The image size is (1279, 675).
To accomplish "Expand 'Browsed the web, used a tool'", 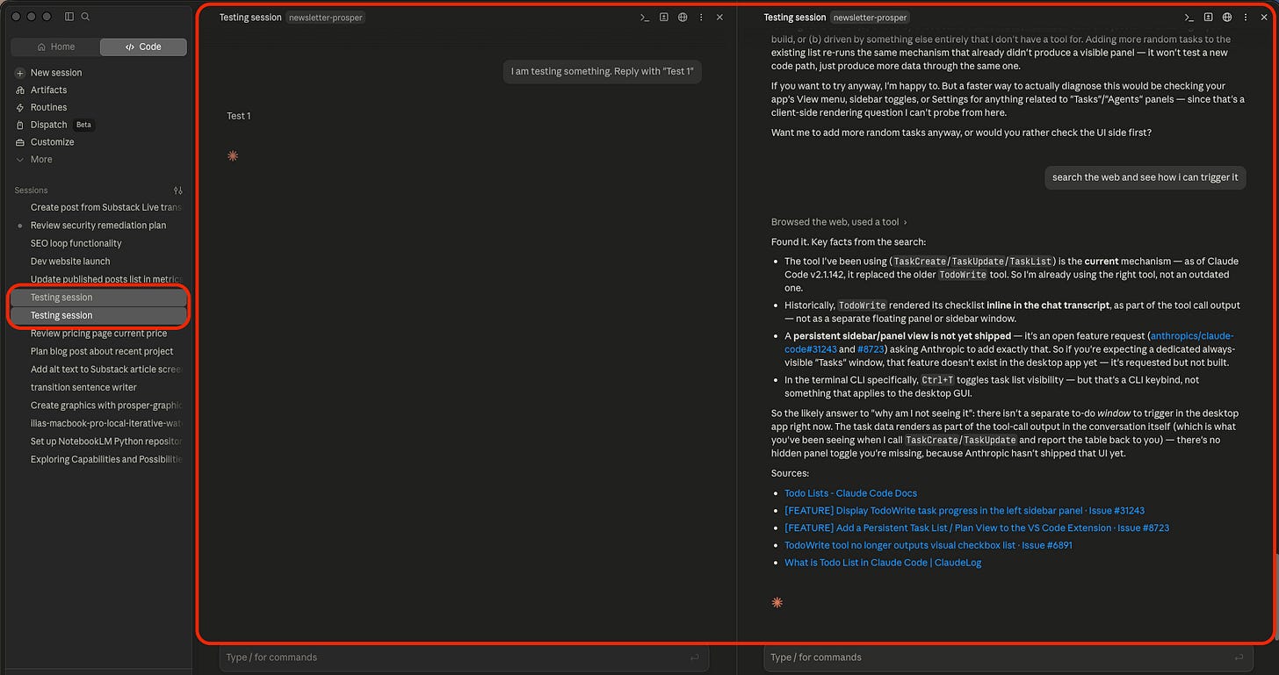I will tap(839, 222).
